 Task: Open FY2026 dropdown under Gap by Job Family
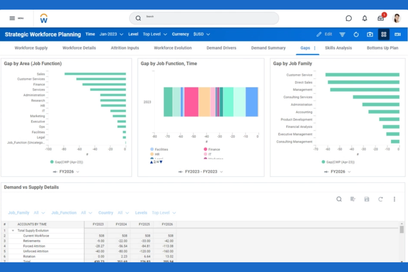341,172
